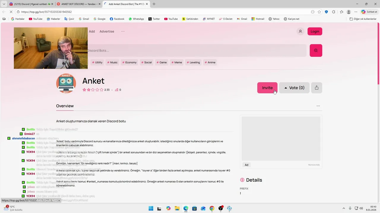Image resolution: width=380 pixels, height=213 pixels.
Task: Filter by the Game tag
Action: 162,62
